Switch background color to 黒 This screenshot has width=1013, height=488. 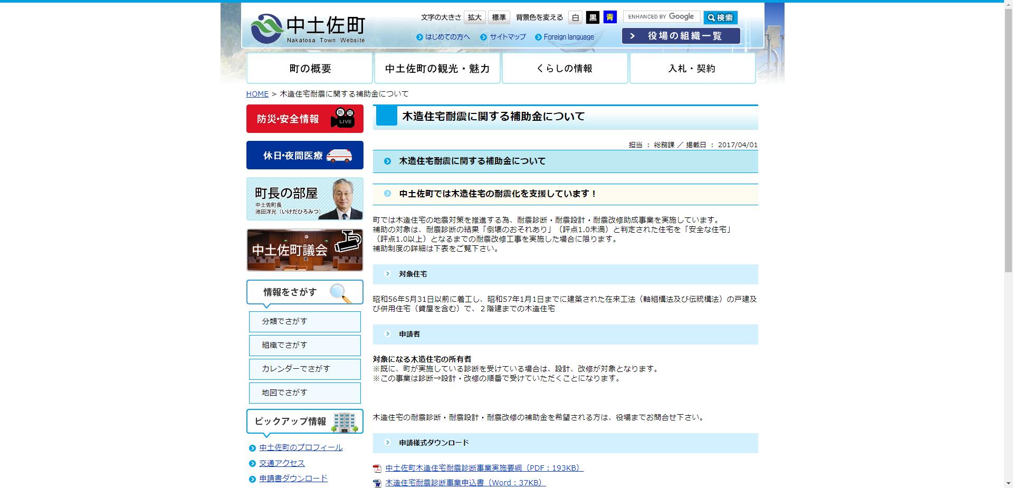pyautogui.click(x=592, y=17)
